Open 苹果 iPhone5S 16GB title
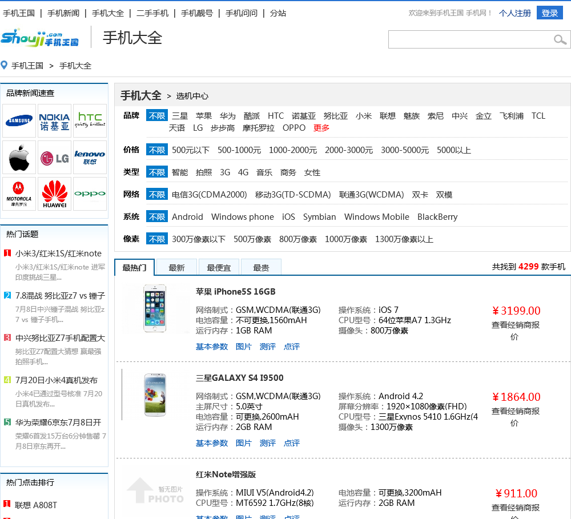 pos(236,292)
